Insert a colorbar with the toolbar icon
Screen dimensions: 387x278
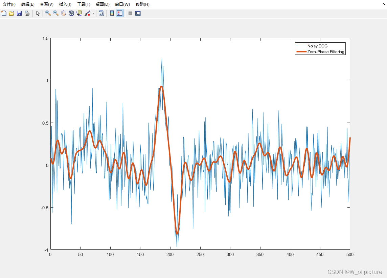[112, 13]
